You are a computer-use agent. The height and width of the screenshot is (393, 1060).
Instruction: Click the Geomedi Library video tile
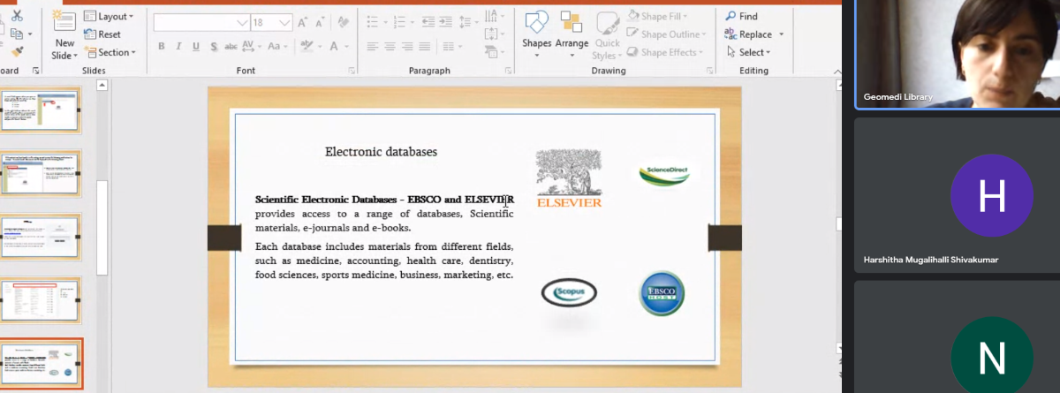point(957,54)
